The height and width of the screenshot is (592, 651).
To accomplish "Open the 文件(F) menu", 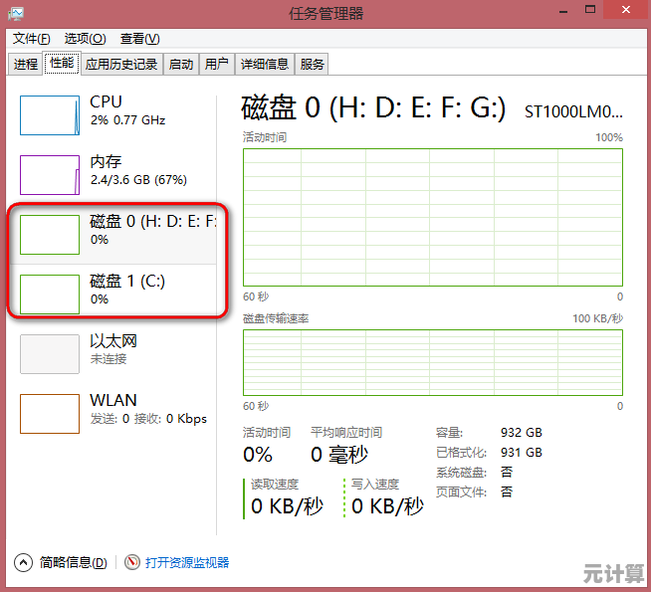I will pos(32,39).
